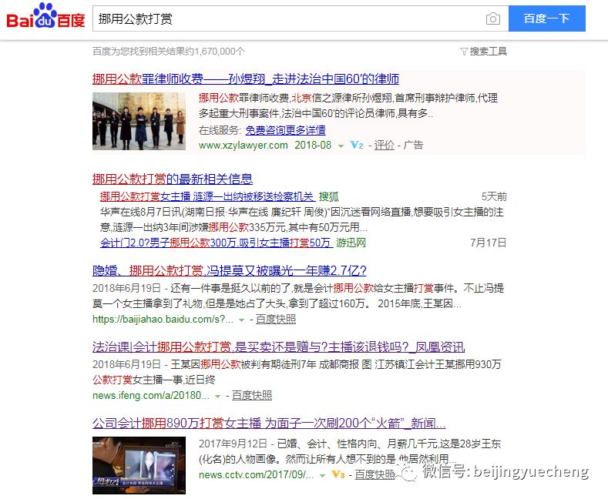Open news 会计门2.0?男子挪用公款300万
The width and height of the screenshot is (608, 499).
[216, 243]
